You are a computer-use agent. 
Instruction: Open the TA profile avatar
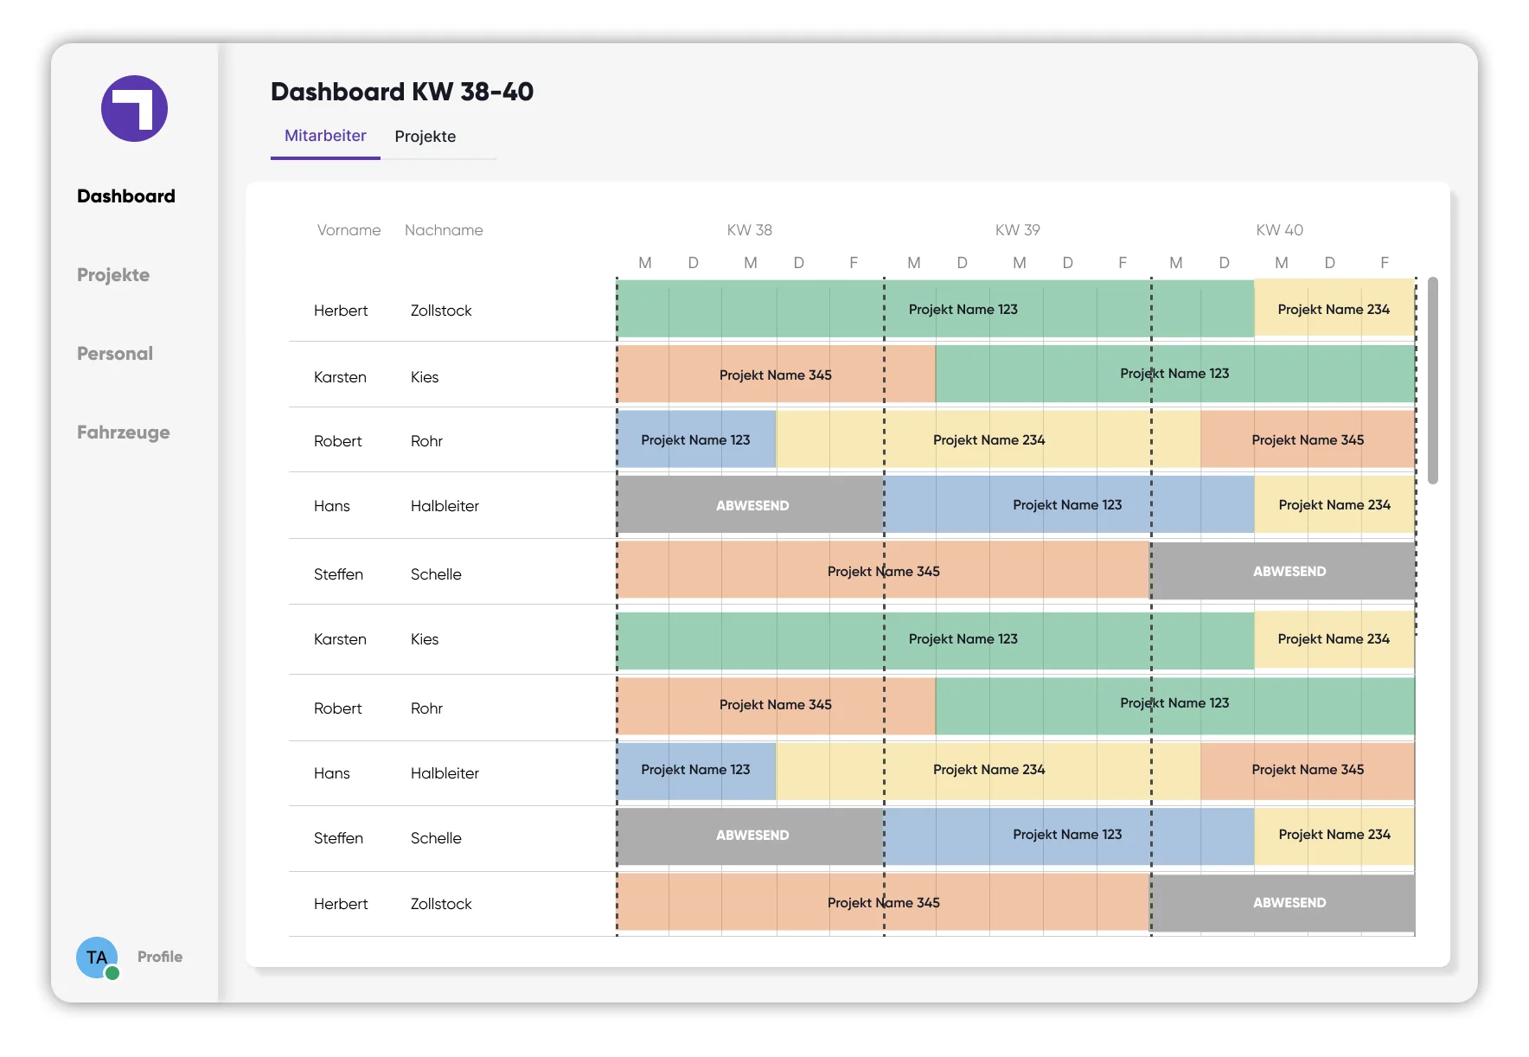click(x=97, y=958)
